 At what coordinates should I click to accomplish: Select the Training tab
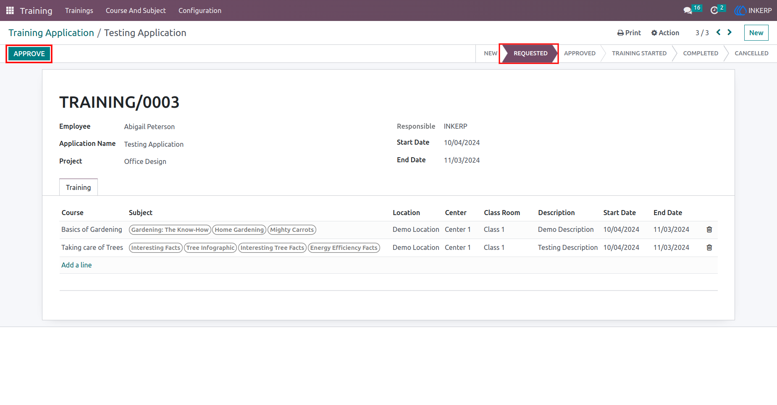pyautogui.click(x=79, y=187)
